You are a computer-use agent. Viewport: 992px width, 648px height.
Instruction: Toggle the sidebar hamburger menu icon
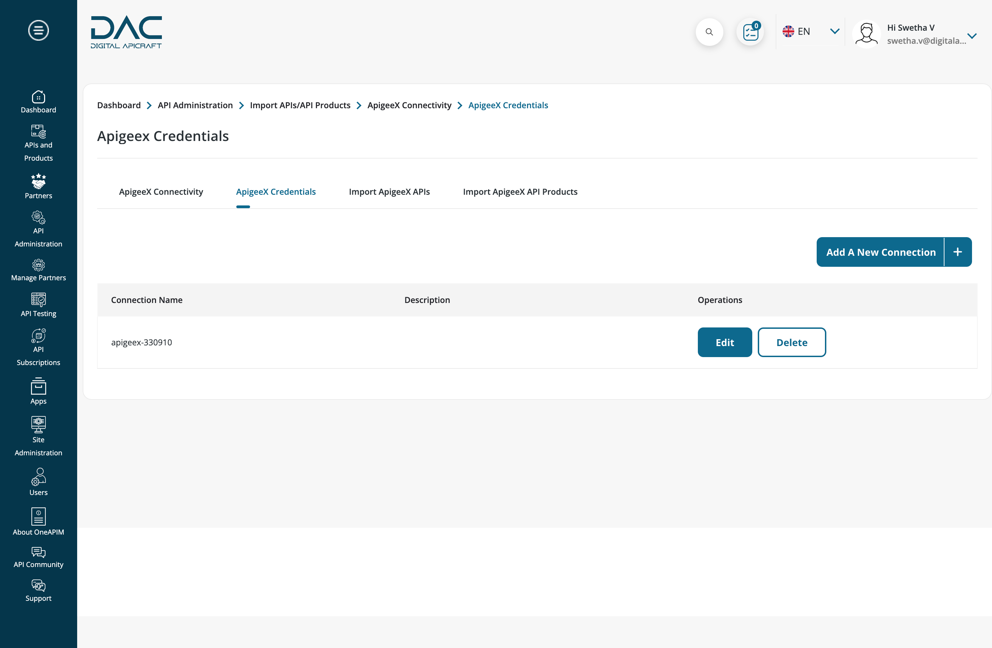click(x=38, y=30)
